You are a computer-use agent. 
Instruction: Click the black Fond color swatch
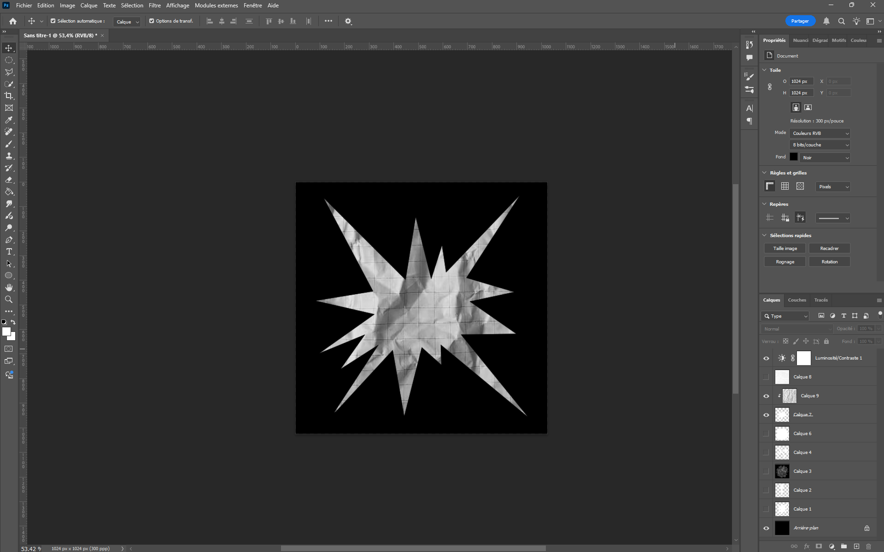[794, 157]
